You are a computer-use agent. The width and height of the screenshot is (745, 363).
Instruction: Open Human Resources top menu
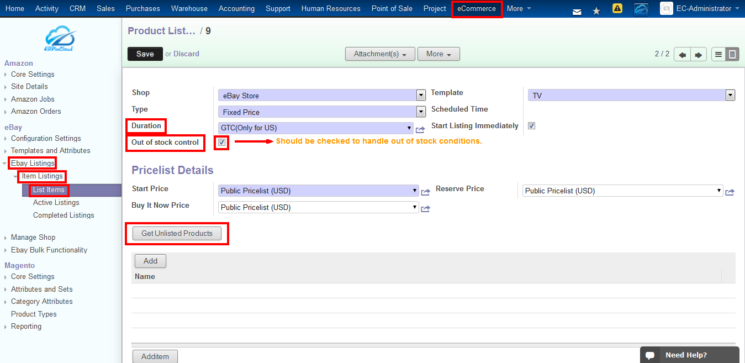click(331, 8)
